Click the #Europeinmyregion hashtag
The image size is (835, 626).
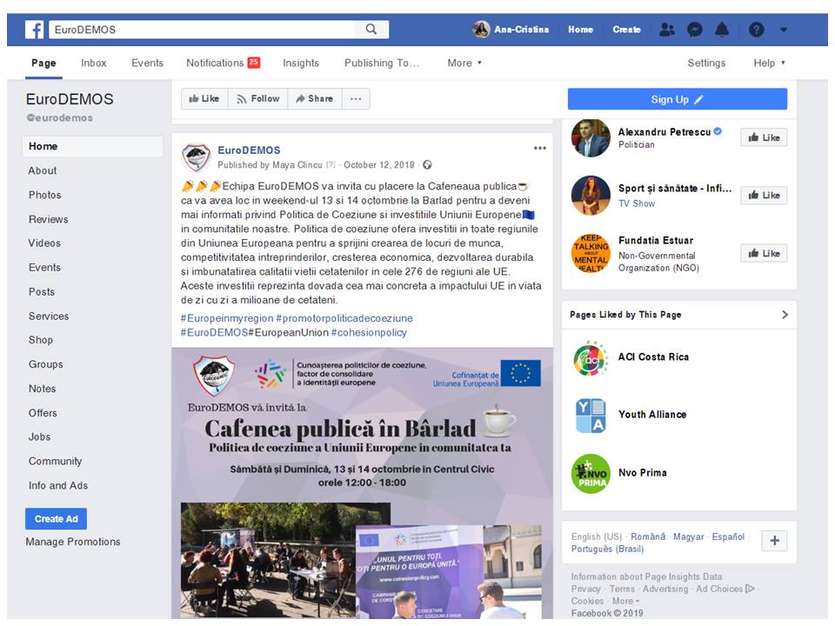coord(227,318)
